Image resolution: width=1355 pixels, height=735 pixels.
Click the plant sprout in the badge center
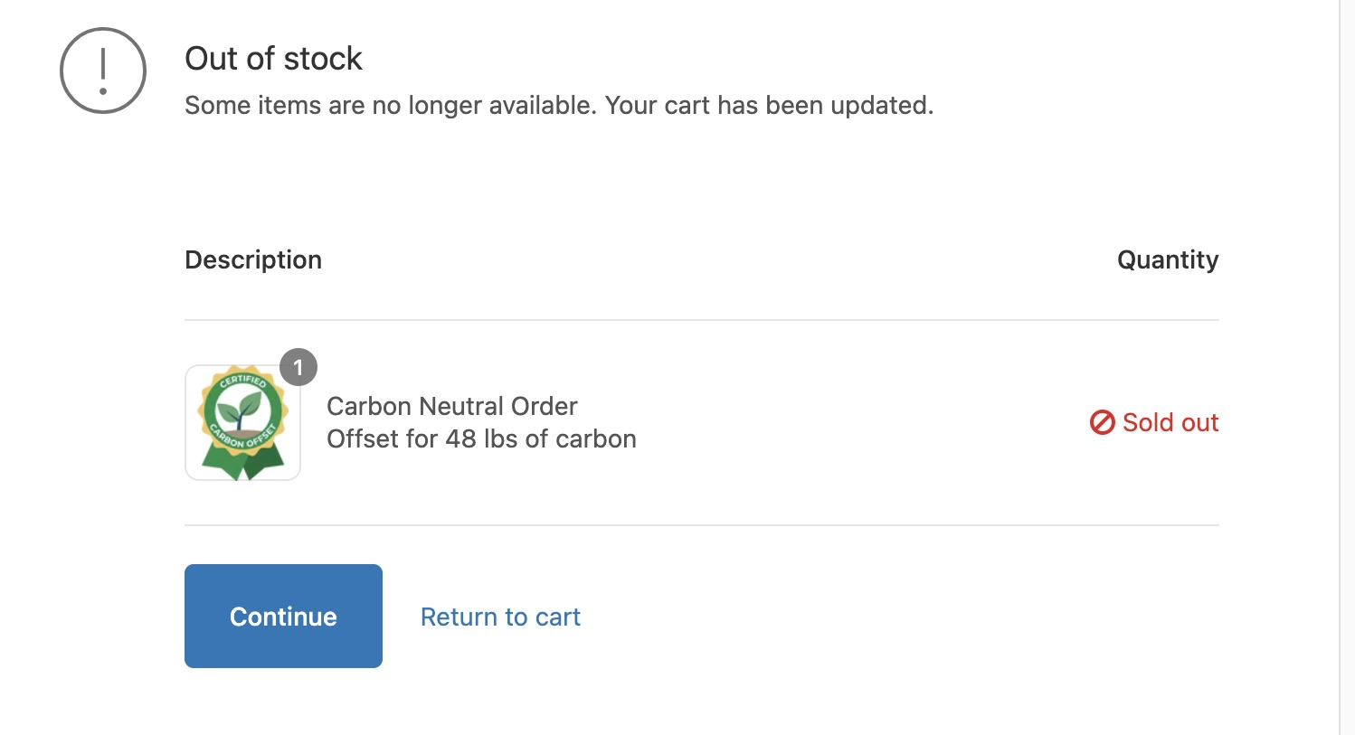242,414
